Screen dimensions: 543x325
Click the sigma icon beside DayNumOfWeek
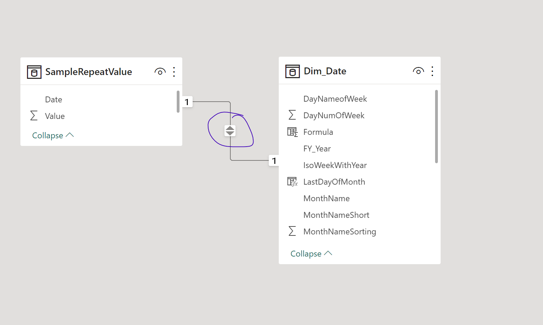coord(292,115)
